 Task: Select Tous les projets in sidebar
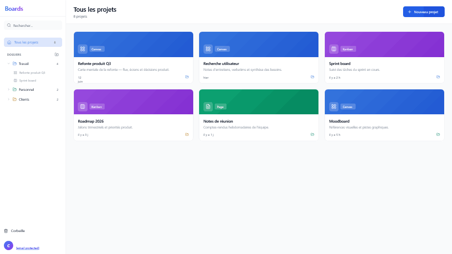(33, 42)
